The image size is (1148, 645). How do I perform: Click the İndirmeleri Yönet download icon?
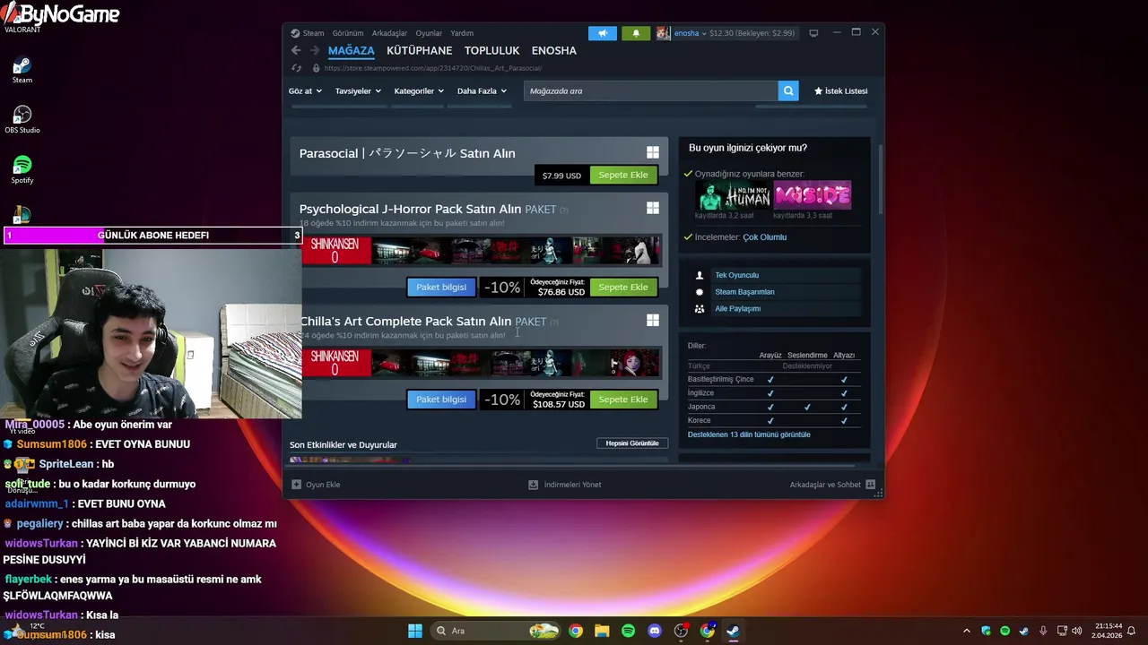click(x=533, y=485)
